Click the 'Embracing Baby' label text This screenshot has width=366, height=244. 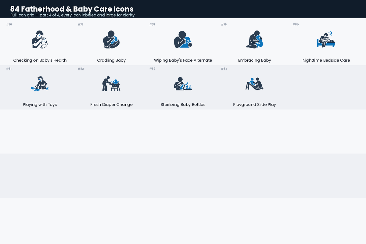click(255, 60)
